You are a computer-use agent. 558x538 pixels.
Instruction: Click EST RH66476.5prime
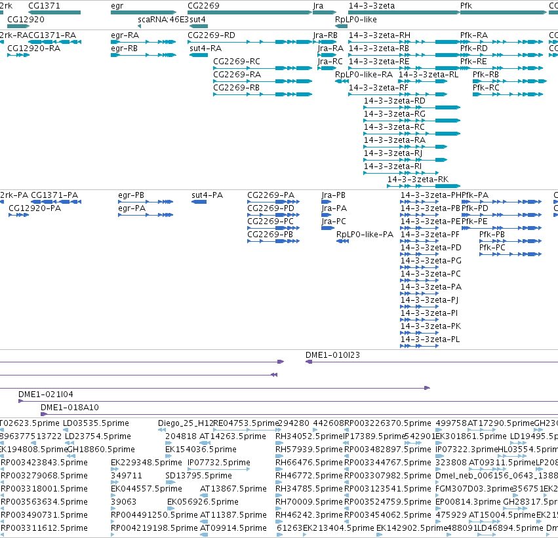tap(309, 462)
